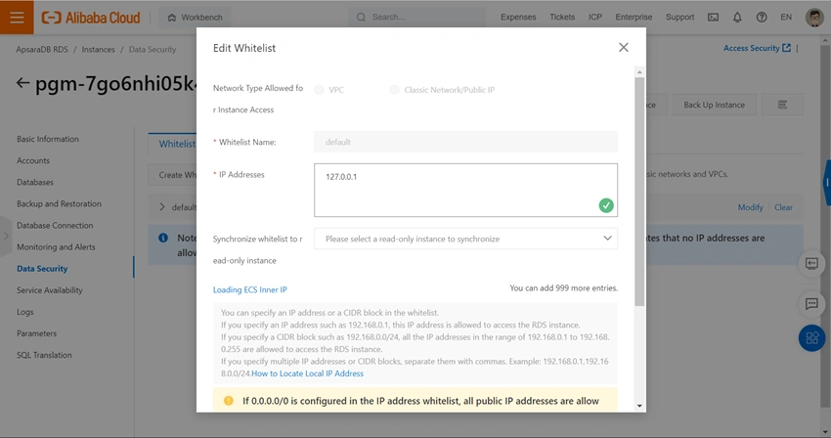Click dialog scrollbar up arrow
831x438 pixels.
[639, 71]
